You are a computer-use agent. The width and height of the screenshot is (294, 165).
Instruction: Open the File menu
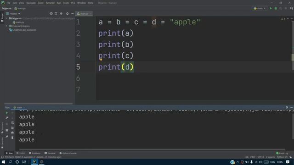(8, 3)
